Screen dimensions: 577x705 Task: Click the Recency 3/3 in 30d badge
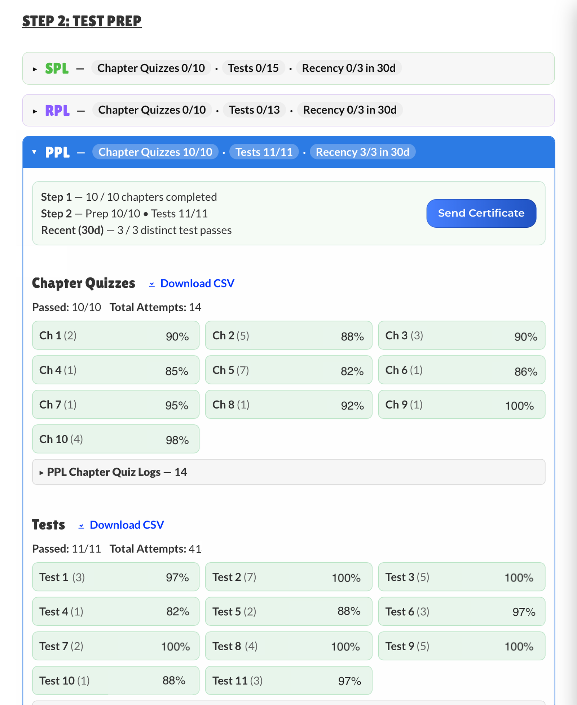[x=363, y=152]
